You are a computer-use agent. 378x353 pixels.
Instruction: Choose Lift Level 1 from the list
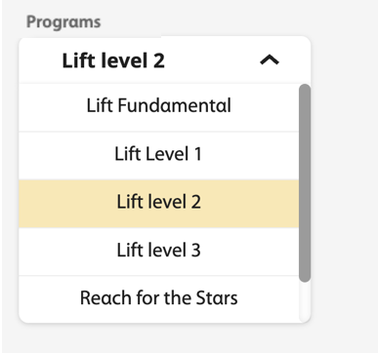click(159, 156)
